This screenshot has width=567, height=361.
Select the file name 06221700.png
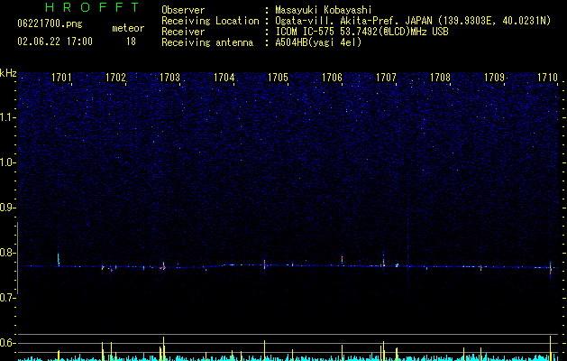50,24
